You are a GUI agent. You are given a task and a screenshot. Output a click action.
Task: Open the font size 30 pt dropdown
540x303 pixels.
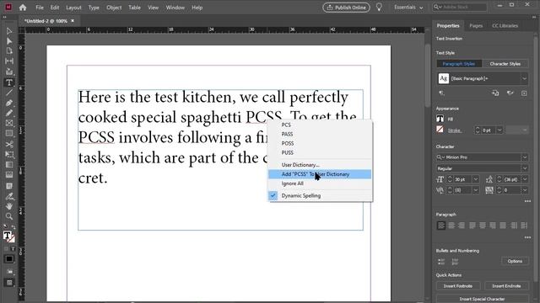tap(476, 179)
